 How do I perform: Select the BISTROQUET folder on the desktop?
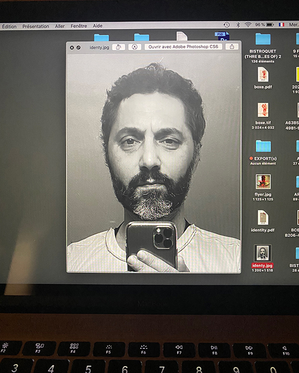pyautogui.click(x=263, y=39)
